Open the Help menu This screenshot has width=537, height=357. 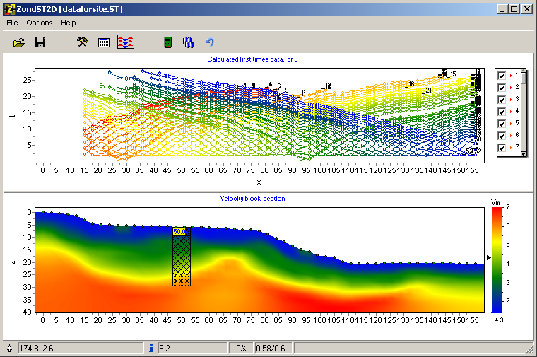pyautogui.click(x=68, y=23)
